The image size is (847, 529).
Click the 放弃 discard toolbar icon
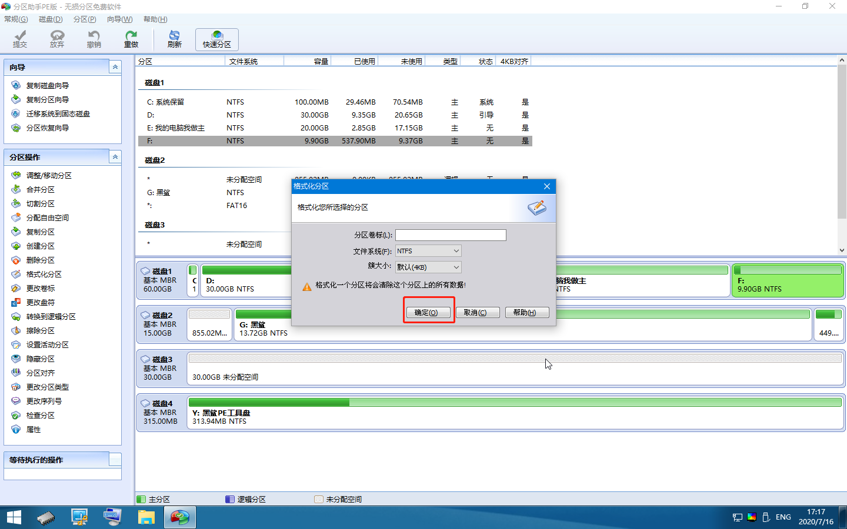click(57, 39)
